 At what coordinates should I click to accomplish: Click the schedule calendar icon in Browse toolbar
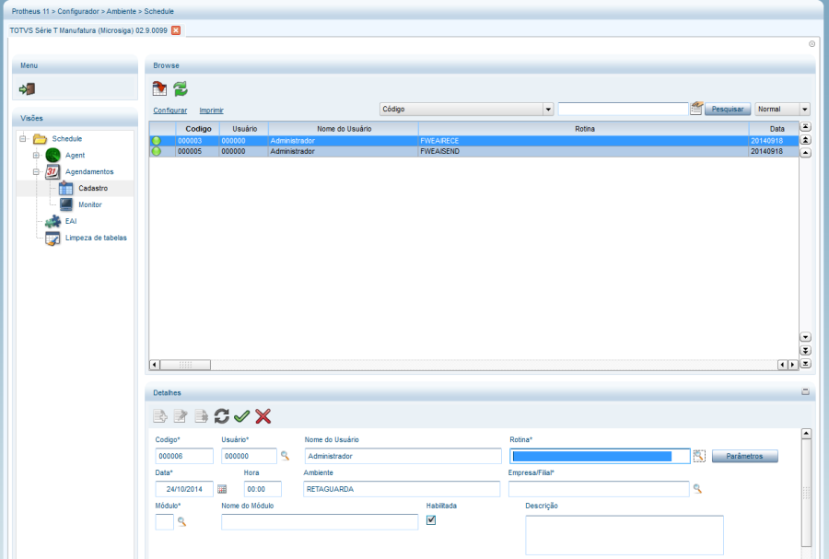click(x=159, y=88)
